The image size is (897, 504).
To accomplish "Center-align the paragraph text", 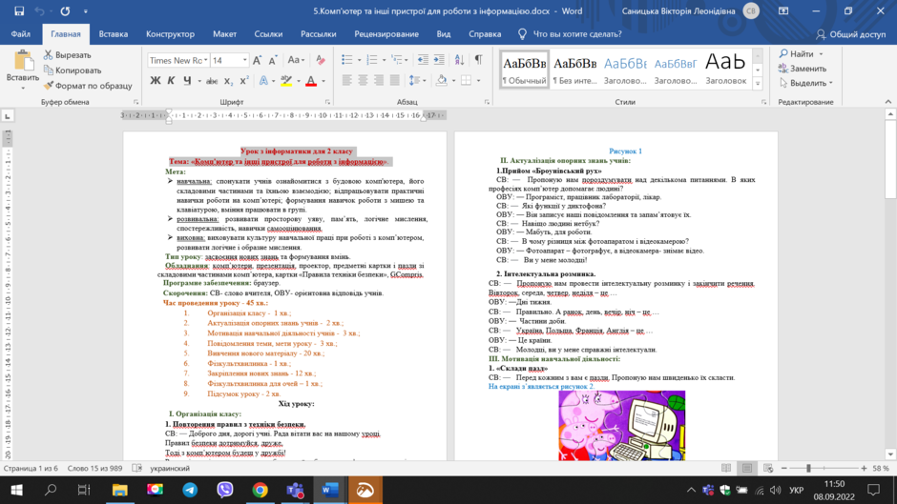I will coord(363,81).
